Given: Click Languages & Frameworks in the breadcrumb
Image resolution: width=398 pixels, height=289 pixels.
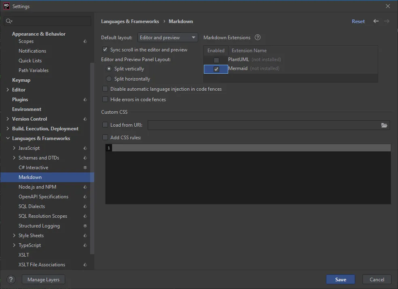Looking at the screenshot, I should point(130,21).
